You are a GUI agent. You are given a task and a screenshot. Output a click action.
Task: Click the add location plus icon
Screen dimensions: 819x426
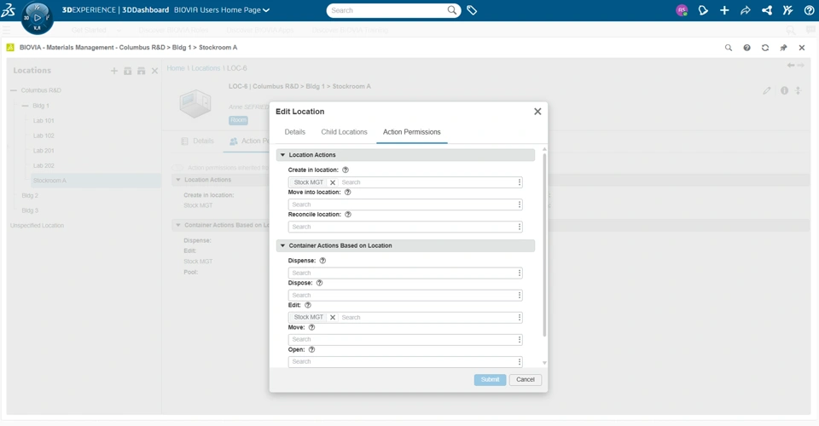tap(113, 71)
